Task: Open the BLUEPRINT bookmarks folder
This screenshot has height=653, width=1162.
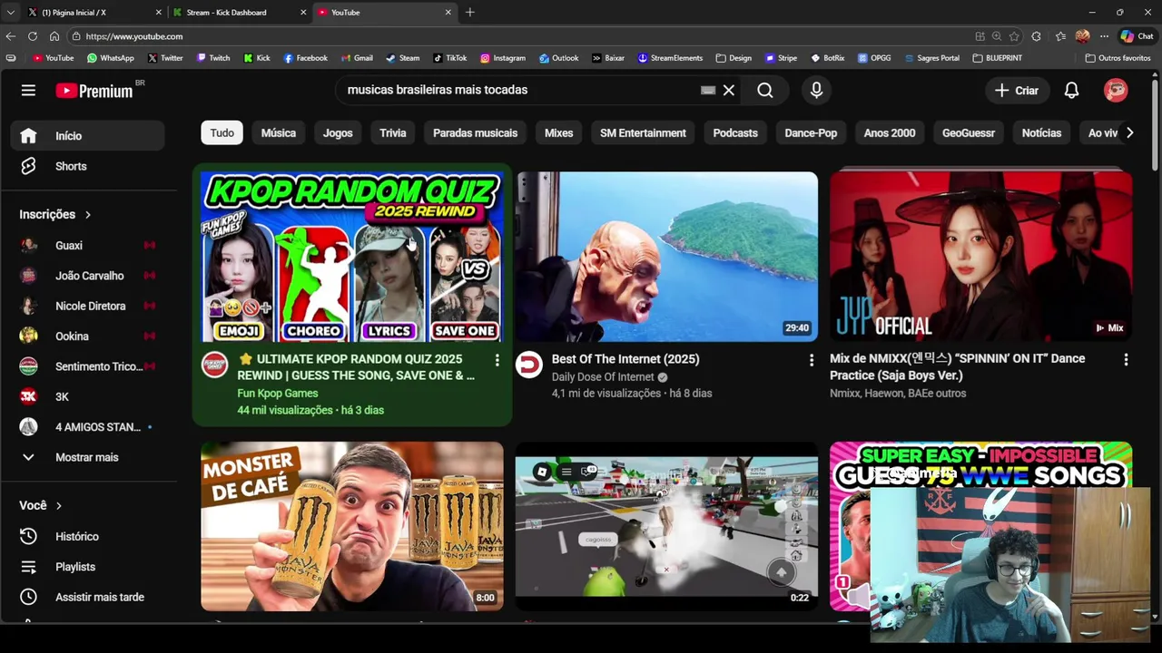Action: 997,58
